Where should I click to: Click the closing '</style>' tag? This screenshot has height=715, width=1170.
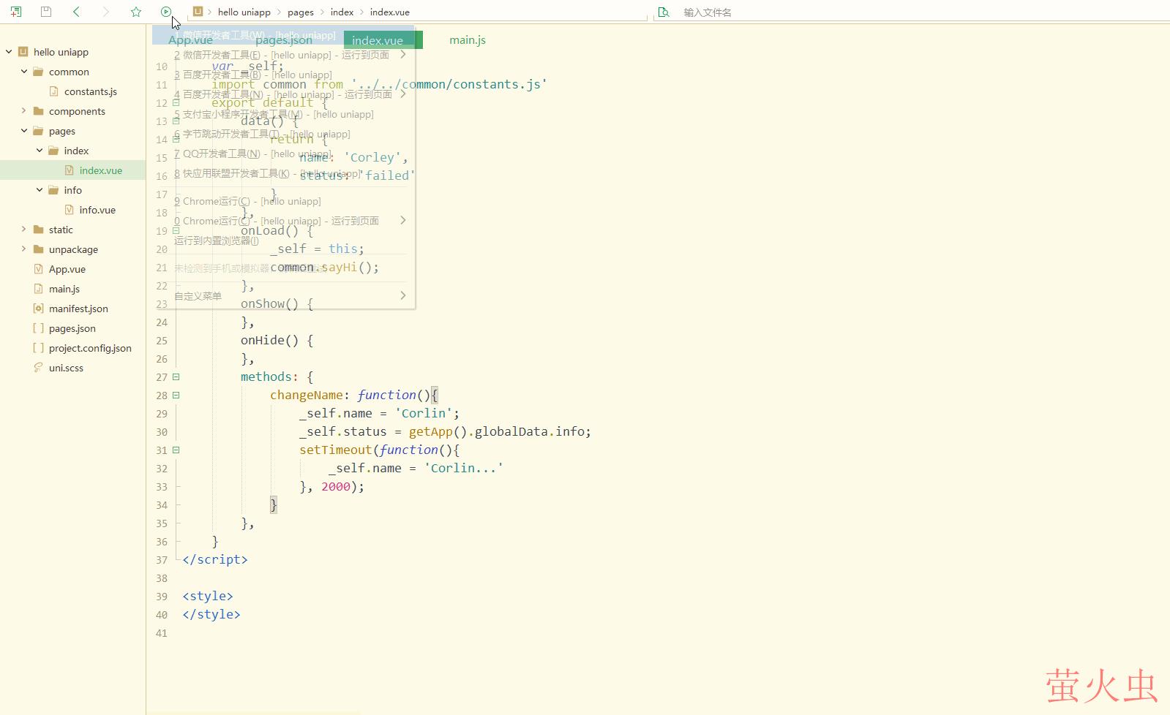pyautogui.click(x=211, y=615)
